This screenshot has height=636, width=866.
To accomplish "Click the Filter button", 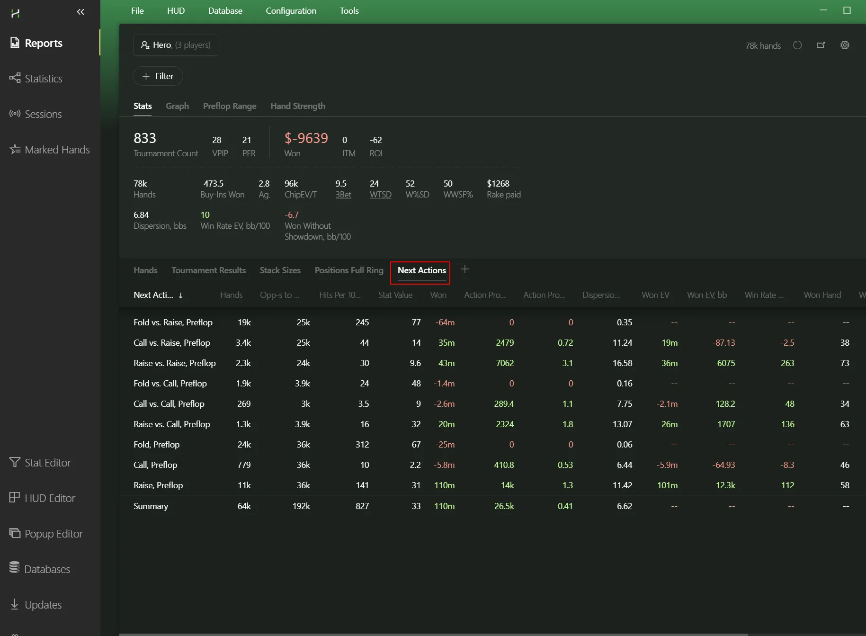I will [158, 76].
